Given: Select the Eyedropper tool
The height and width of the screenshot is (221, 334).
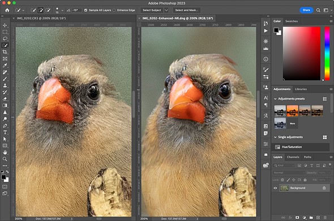Looking at the screenshot, I should [x=5, y=66].
